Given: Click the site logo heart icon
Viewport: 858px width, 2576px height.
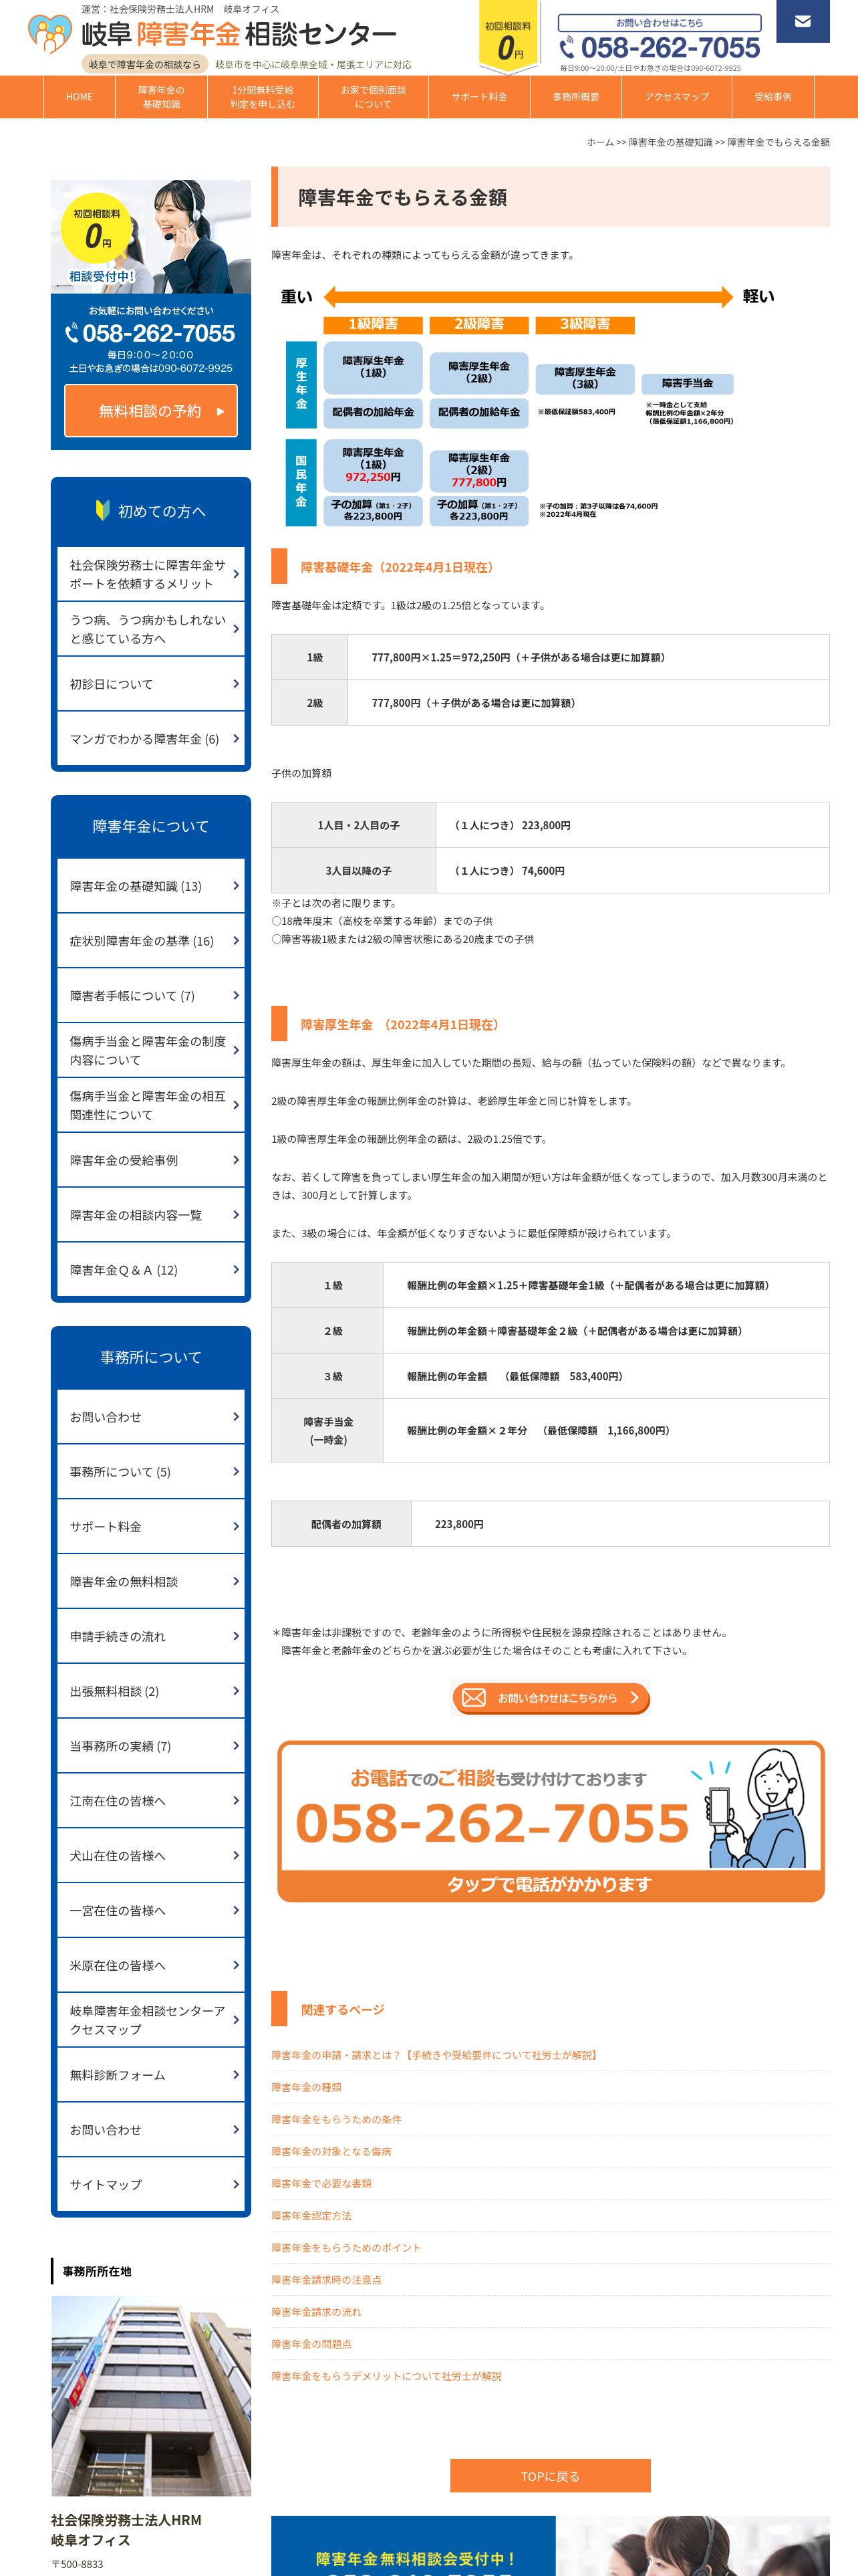Looking at the screenshot, I should pyautogui.click(x=49, y=34).
